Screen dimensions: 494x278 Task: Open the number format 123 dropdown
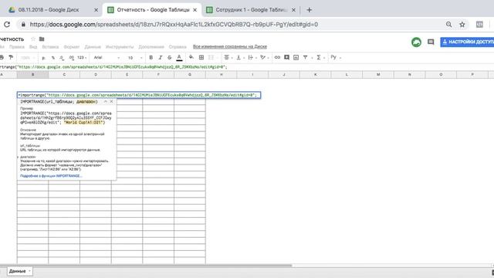pyautogui.click(x=82, y=58)
